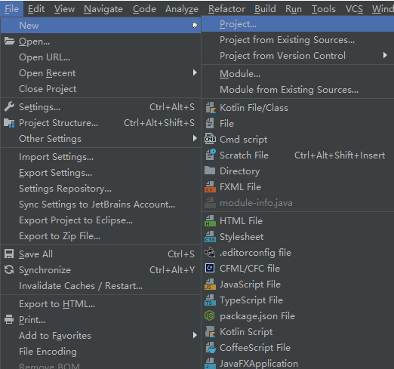This screenshot has width=394, height=369.
Task: Click the Ctrl+Alt+Shift+S shortcut text
Action: pyautogui.click(x=159, y=123)
